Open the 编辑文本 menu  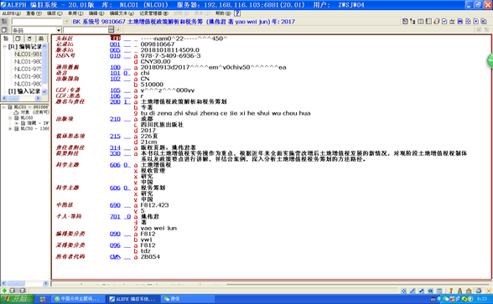coord(122,13)
